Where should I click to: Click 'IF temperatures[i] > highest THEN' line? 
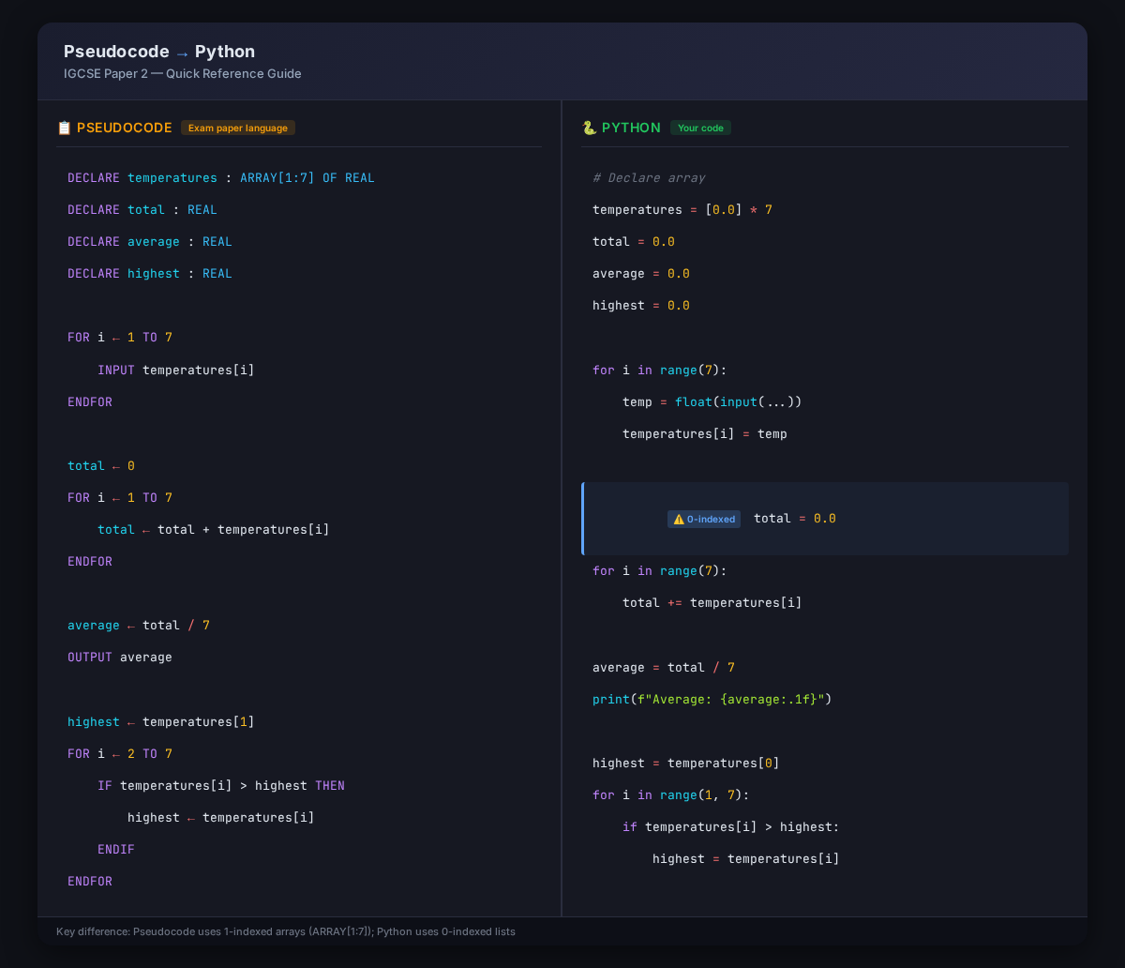pos(221,786)
